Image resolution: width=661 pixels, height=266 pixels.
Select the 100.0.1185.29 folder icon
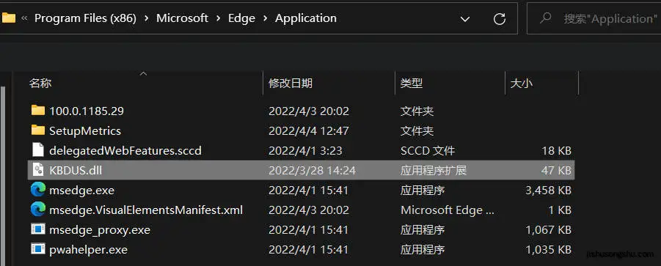click(x=38, y=110)
